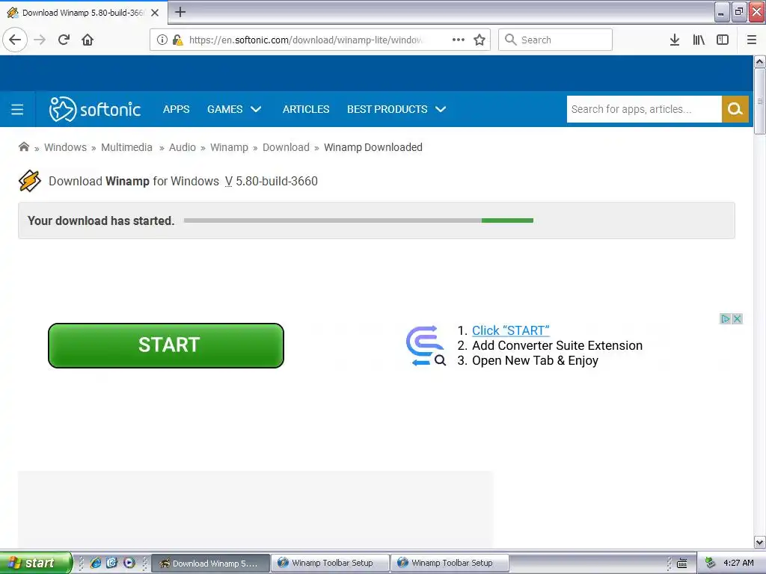766x574 pixels.
Task: Go to Download breadcrumb link
Action: (x=286, y=147)
